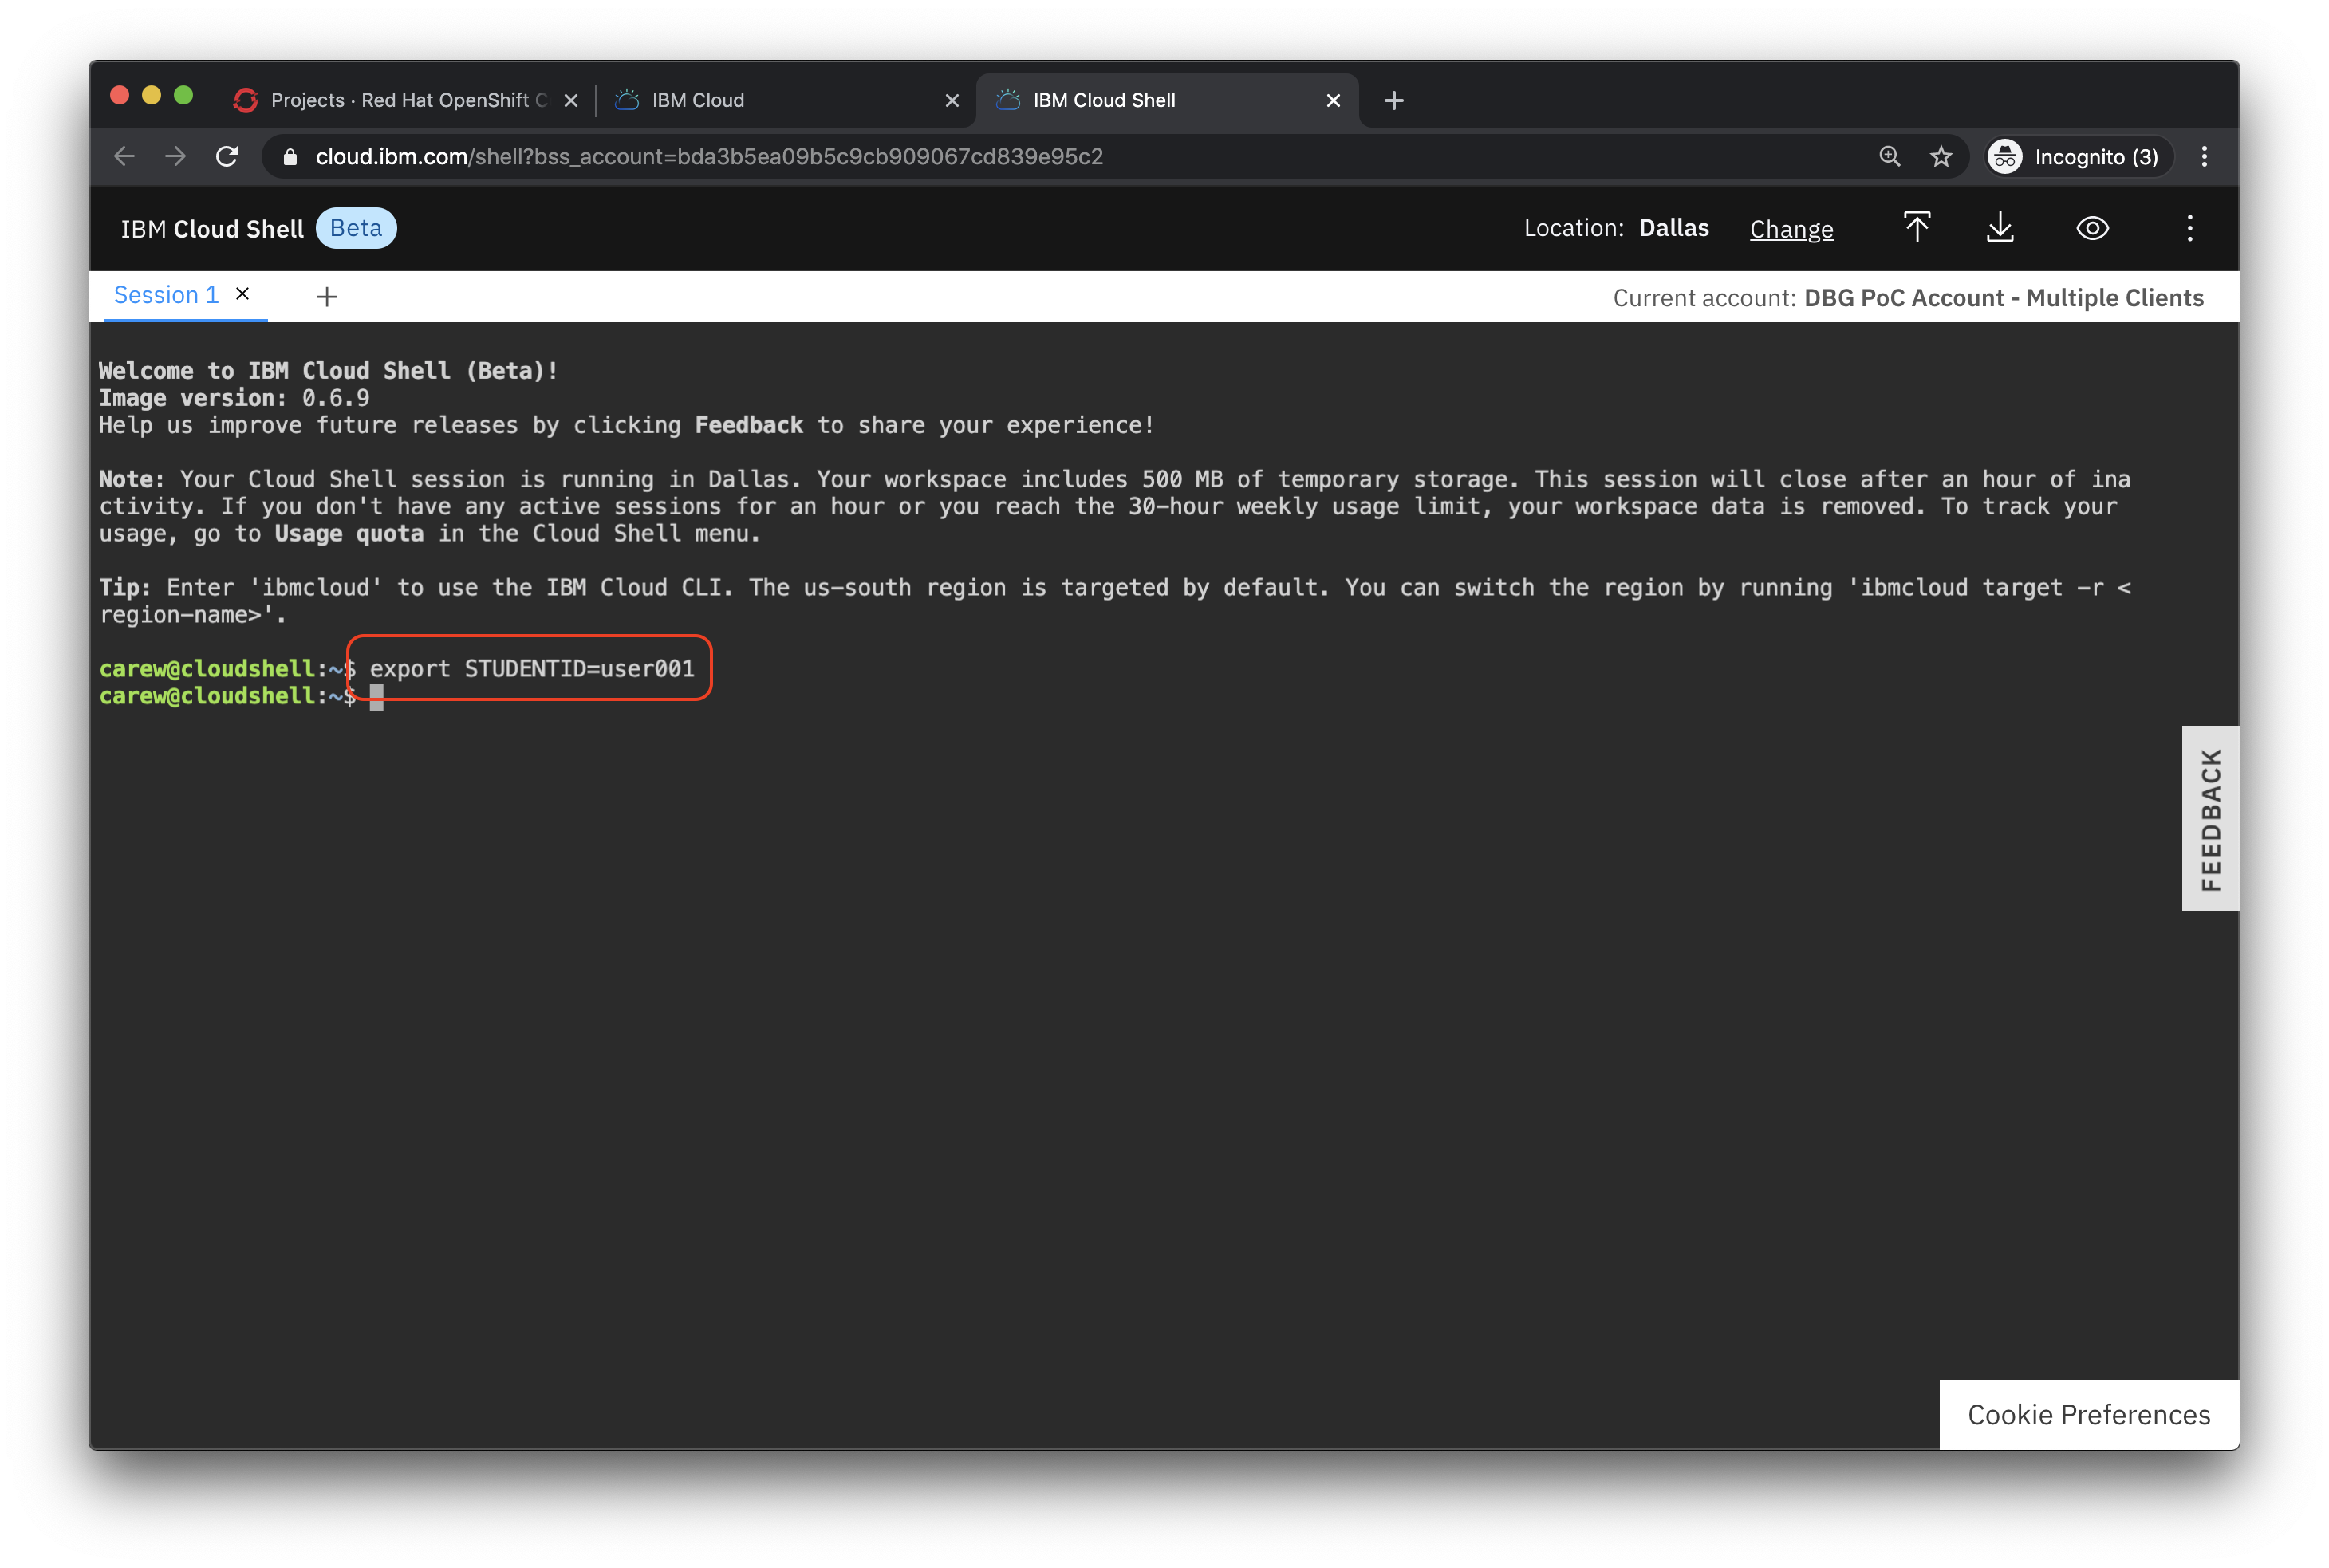Bookmark this page with star icon
Image resolution: width=2329 pixels, height=1568 pixels.
(x=1941, y=157)
